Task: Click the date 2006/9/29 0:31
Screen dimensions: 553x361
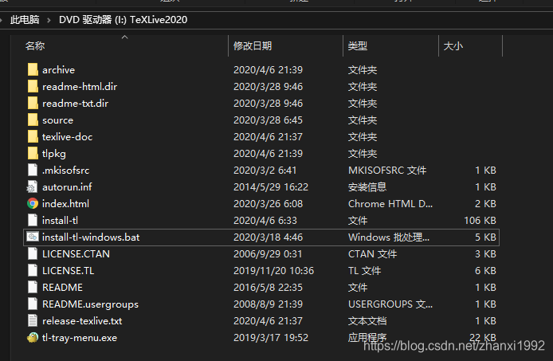Action: pyautogui.click(x=268, y=254)
